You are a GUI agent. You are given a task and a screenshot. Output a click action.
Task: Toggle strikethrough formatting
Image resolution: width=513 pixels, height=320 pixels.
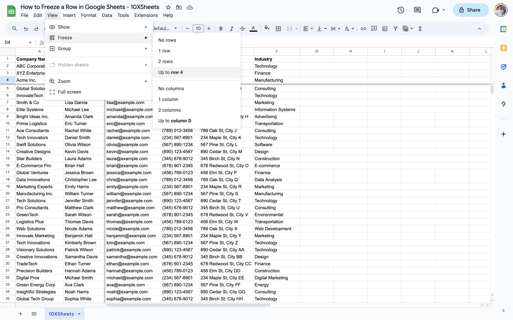[242, 28]
